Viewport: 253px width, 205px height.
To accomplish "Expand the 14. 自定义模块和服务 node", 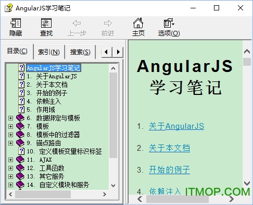I will point(10,185).
